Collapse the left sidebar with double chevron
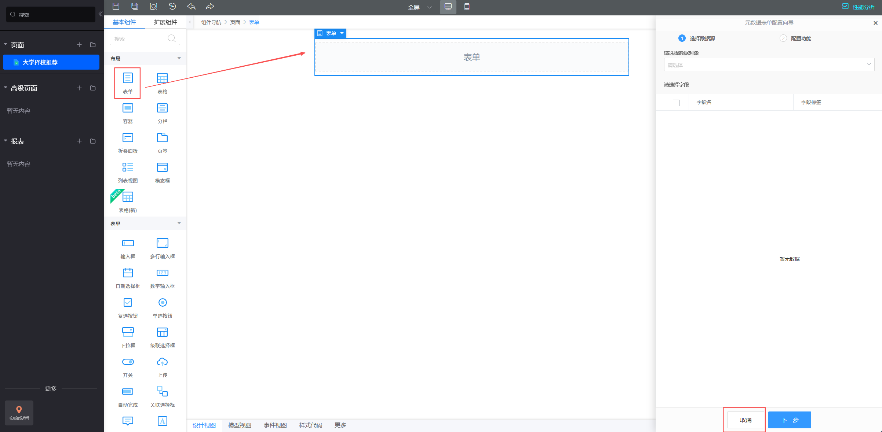Screen dimensions: 882x432 coord(100,14)
